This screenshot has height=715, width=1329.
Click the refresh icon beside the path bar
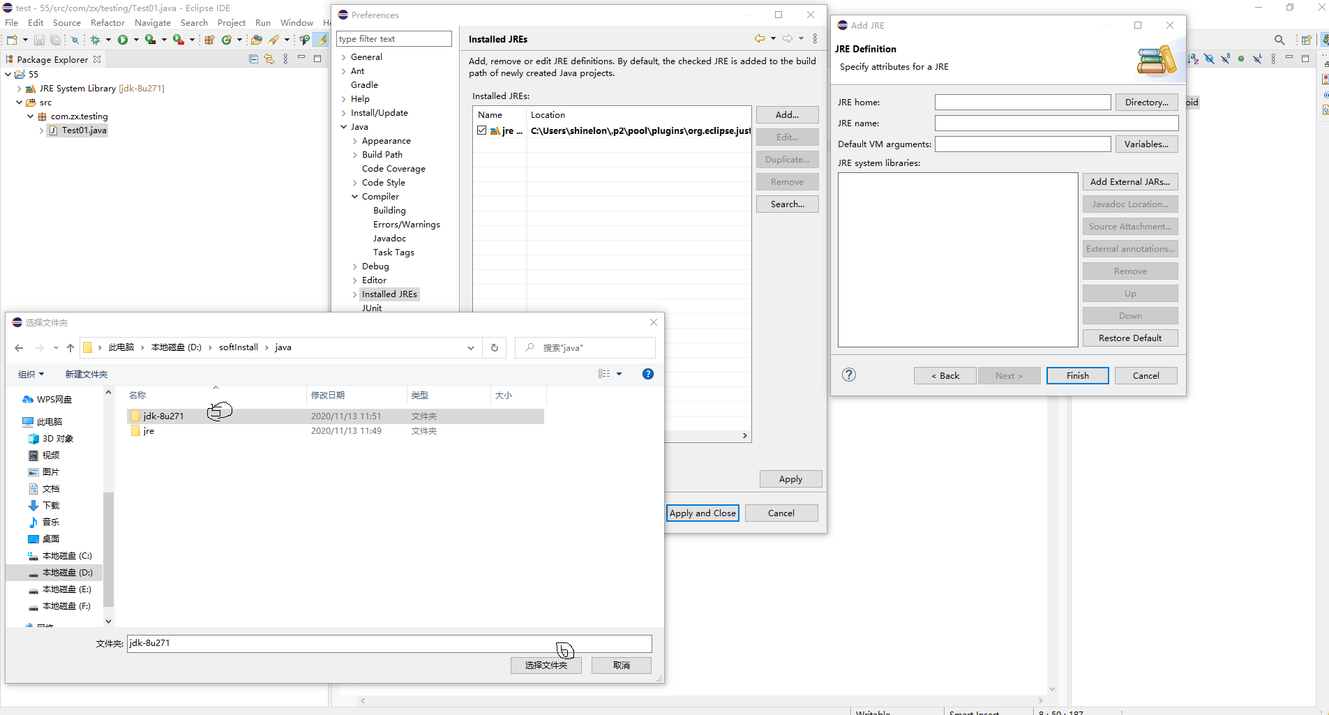pos(495,347)
